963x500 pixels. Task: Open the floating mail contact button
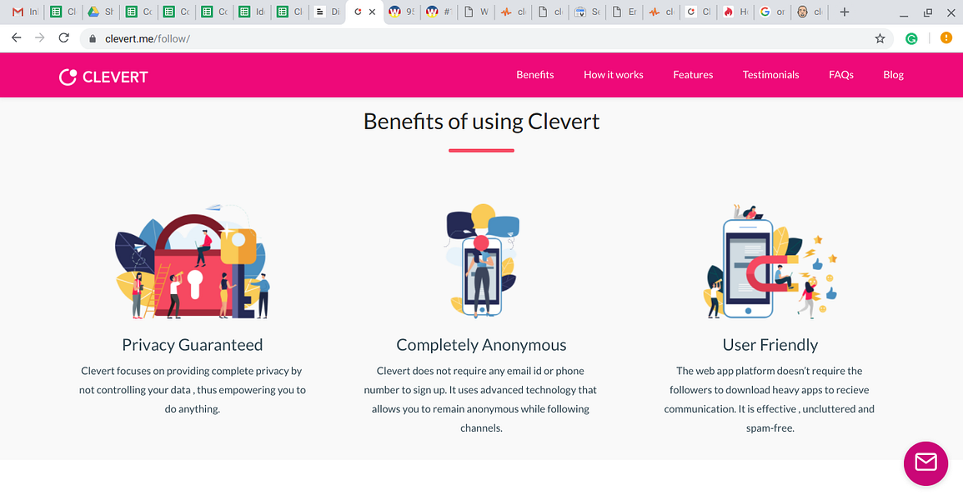pos(925,463)
